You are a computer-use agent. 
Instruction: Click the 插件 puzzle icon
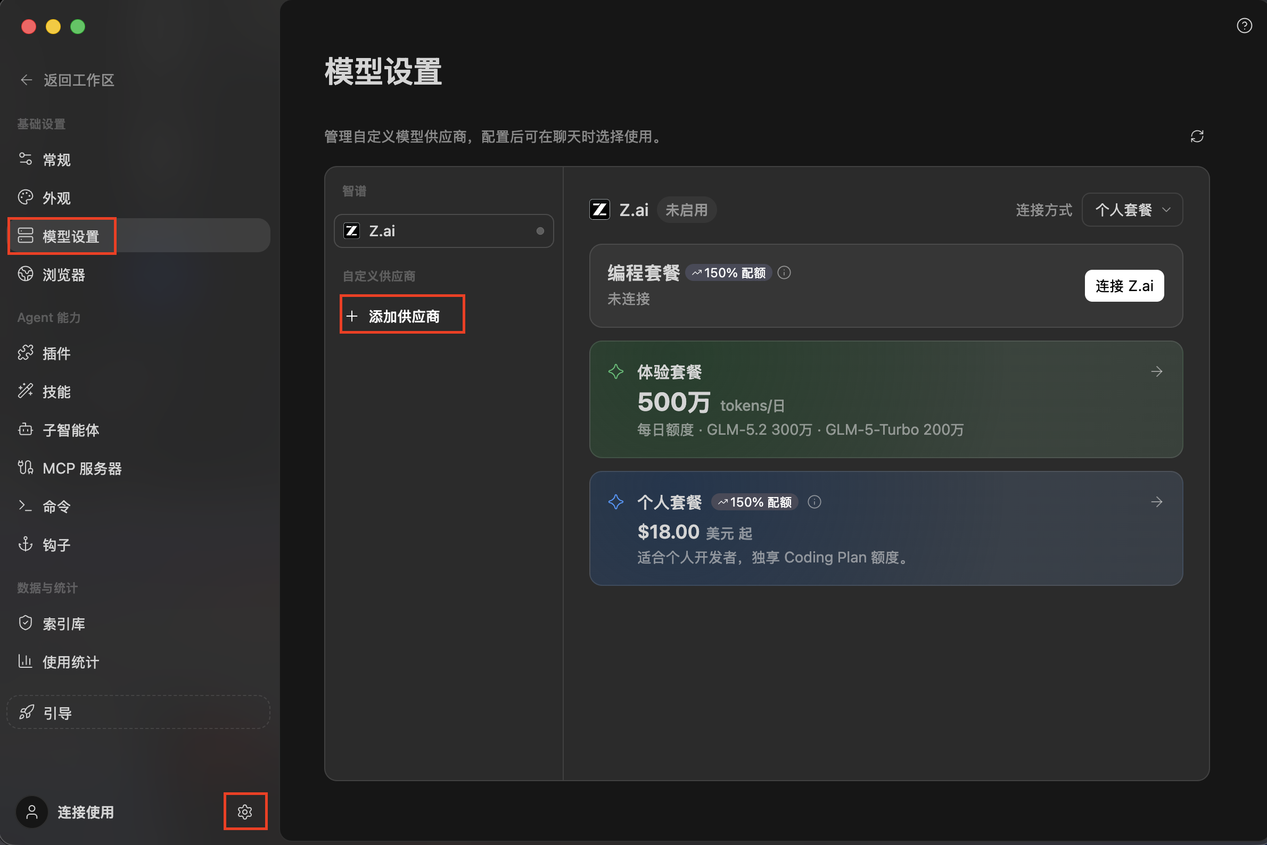26,352
